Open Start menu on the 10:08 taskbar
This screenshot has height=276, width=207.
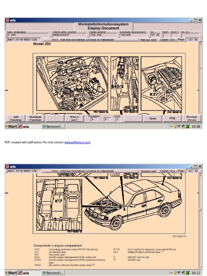tap(11, 126)
